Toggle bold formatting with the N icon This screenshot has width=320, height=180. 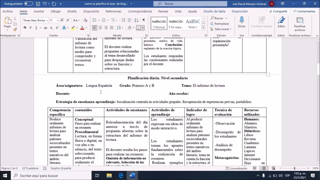coord(24,27)
